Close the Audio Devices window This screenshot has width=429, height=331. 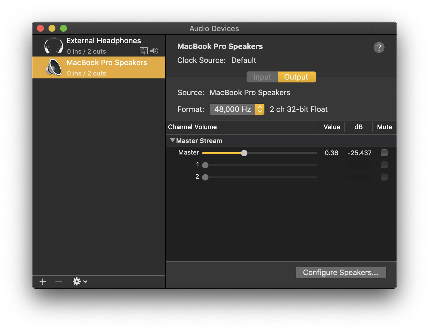(x=40, y=28)
